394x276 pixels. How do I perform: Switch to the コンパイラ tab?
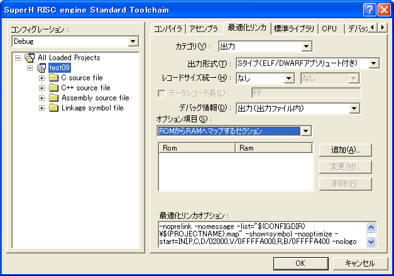point(168,28)
